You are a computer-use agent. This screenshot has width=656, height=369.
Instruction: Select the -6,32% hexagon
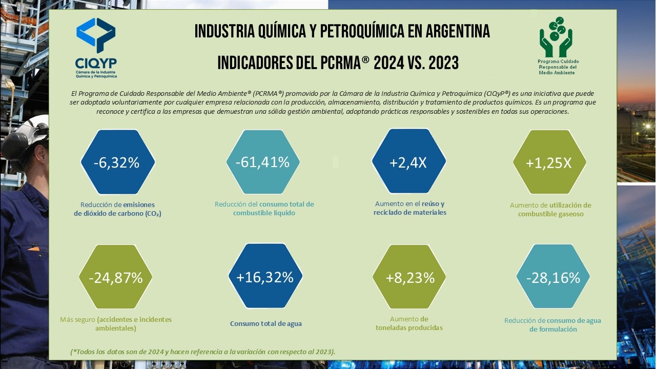click(117, 162)
